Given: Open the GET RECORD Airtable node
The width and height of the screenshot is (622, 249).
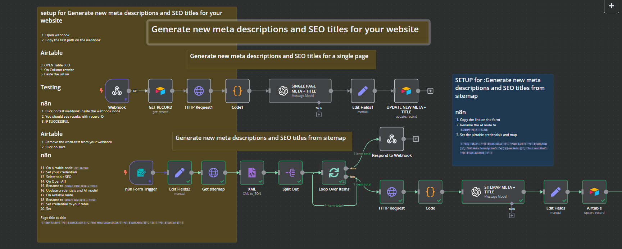Looking at the screenshot, I should point(160,91).
